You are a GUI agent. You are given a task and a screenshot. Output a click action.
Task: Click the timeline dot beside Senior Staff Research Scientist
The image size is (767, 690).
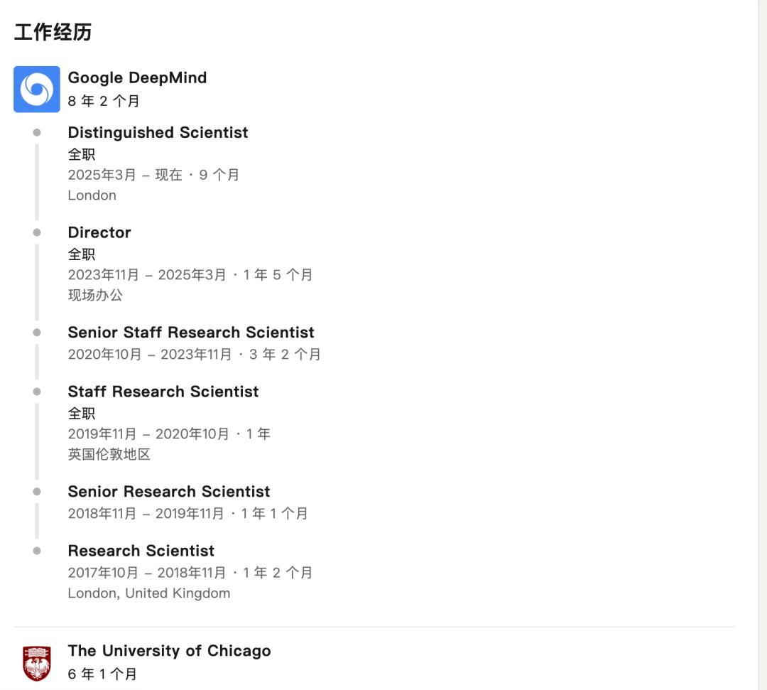37,333
